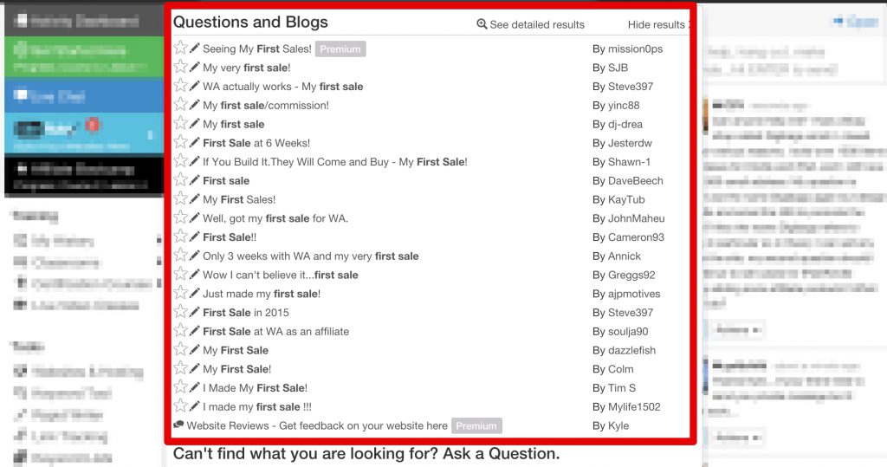Click pencil icon beside "WA actually works"
This screenshot has width=887, height=467.
click(x=195, y=86)
